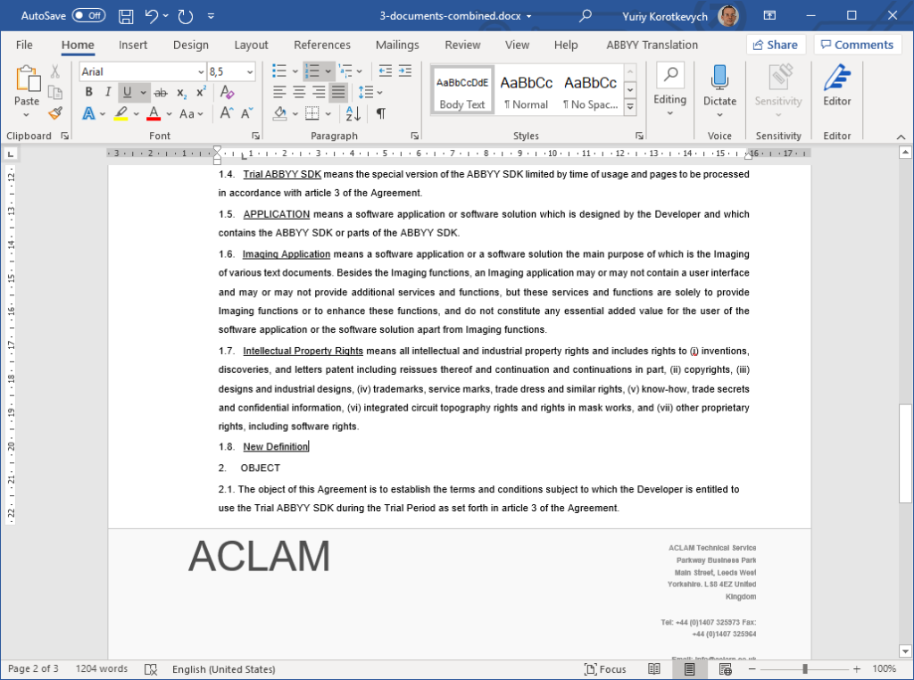Click the 1204 words count
Image resolution: width=914 pixels, height=680 pixels.
coord(102,669)
